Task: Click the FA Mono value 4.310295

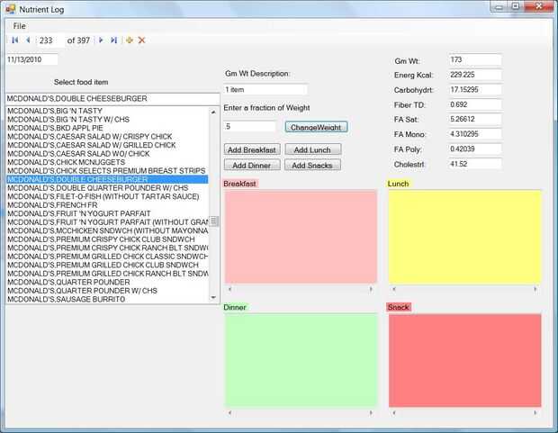Action: (x=475, y=134)
